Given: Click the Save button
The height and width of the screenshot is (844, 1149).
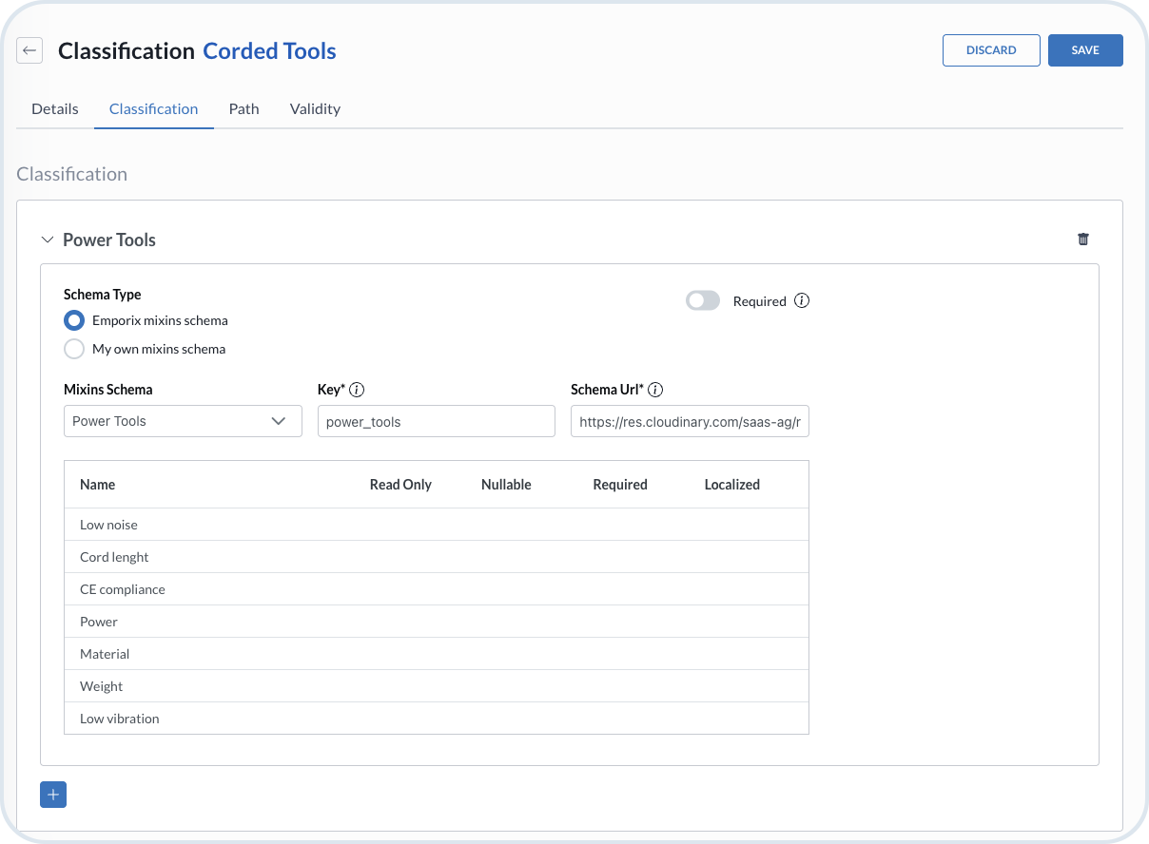Looking at the screenshot, I should tap(1085, 50).
